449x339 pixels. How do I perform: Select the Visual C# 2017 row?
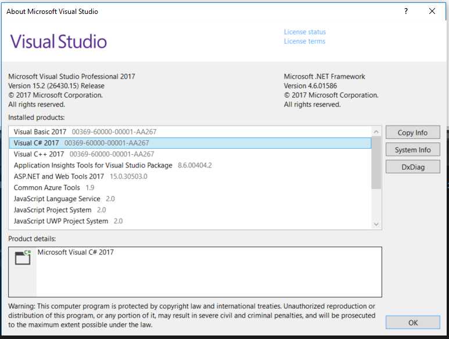coord(190,143)
